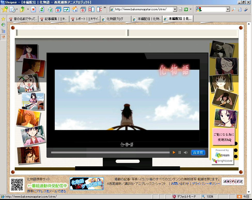Open the sidebar globe history icon
The height and width of the screenshot is (200, 252).
3,25
